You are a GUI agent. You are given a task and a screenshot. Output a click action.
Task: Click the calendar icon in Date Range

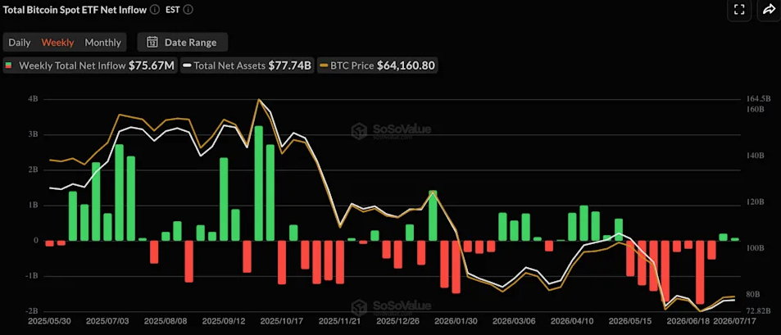coord(152,43)
